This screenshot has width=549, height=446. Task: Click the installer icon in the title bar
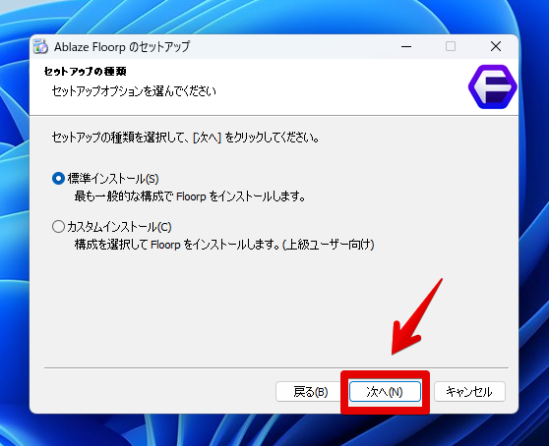40,46
